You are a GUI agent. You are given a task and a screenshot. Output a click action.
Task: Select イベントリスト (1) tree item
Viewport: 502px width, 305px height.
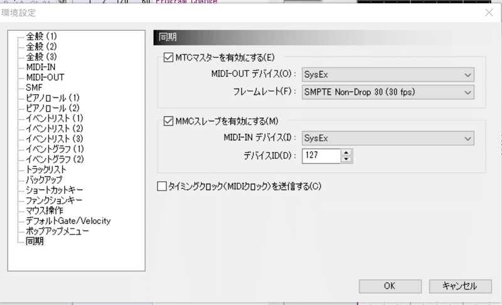[55, 118]
